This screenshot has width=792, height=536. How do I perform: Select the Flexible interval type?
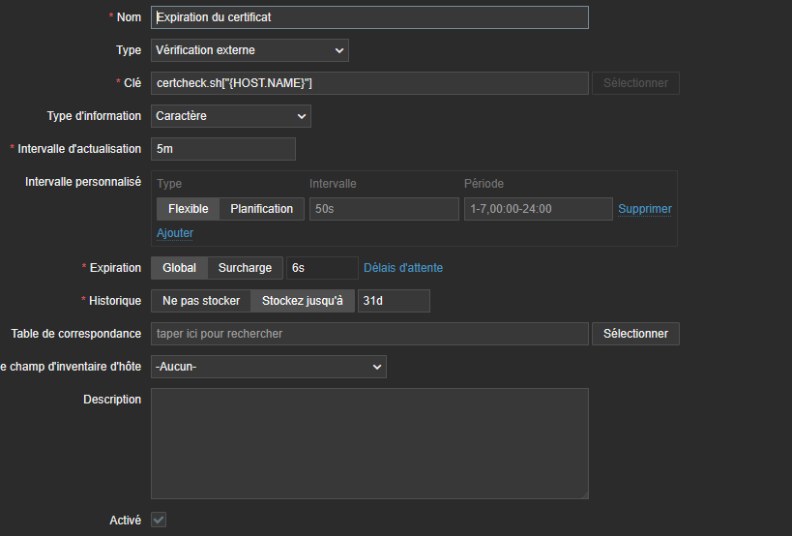click(188, 209)
